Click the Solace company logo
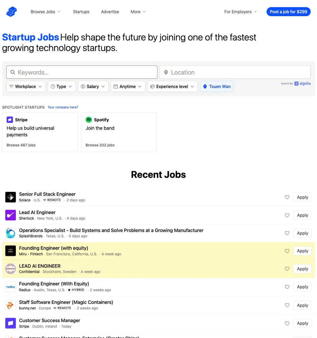317x338 pixels. click(10, 197)
